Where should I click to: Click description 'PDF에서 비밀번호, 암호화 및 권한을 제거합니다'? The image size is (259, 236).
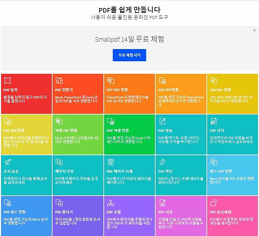231,221
